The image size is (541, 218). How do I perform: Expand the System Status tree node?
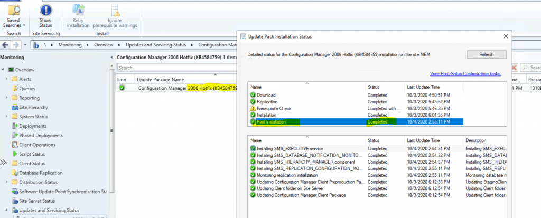click(6, 117)
